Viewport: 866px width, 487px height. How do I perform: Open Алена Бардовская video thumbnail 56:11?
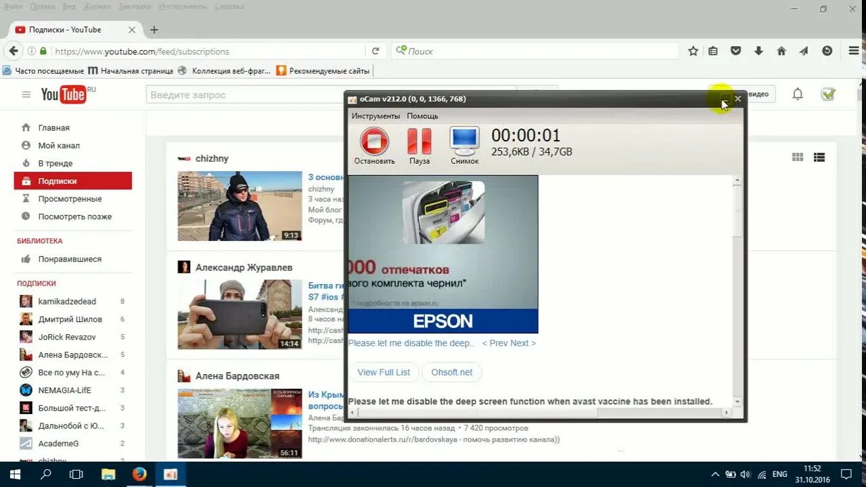240,423
